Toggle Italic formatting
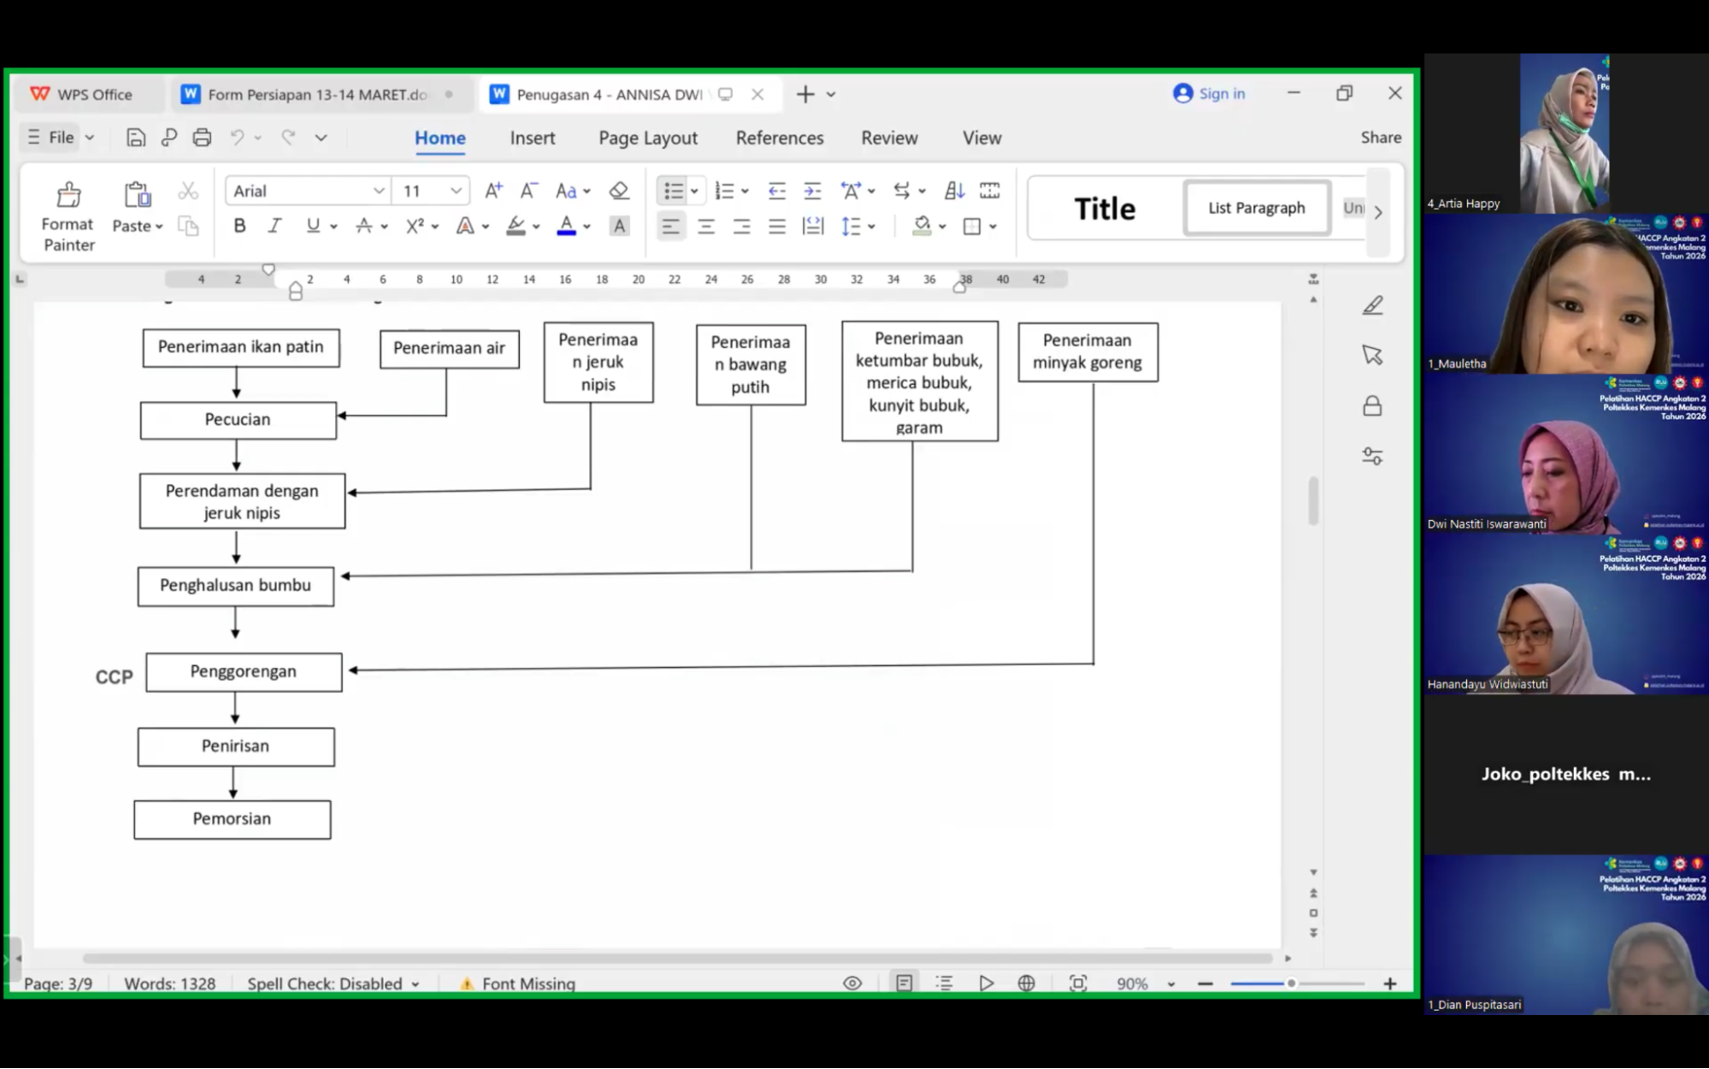 coord(274,227)
